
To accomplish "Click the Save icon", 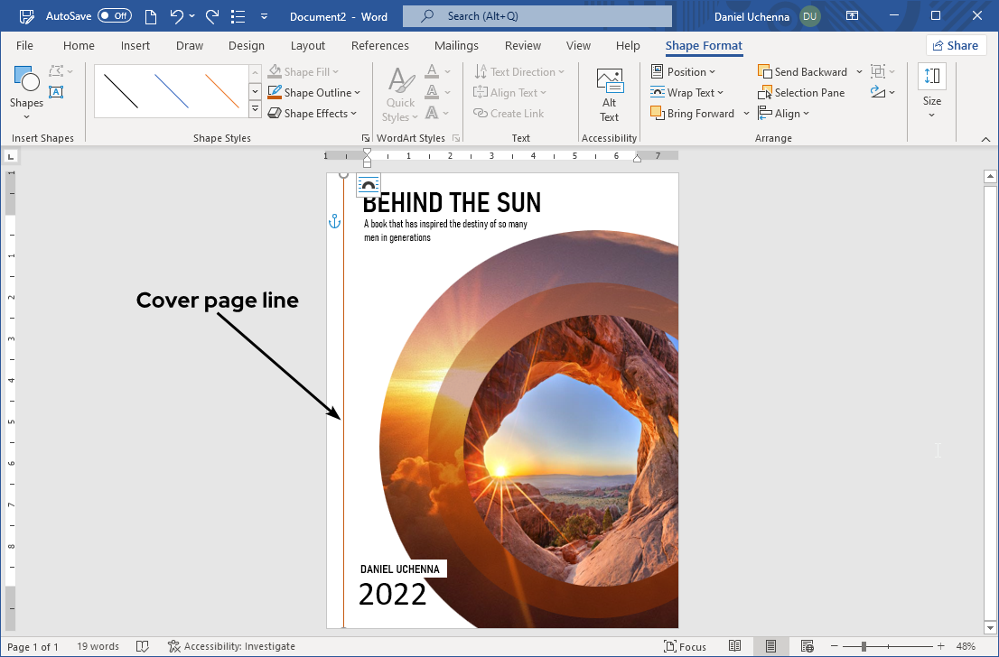I will click(x=27, y=16).
